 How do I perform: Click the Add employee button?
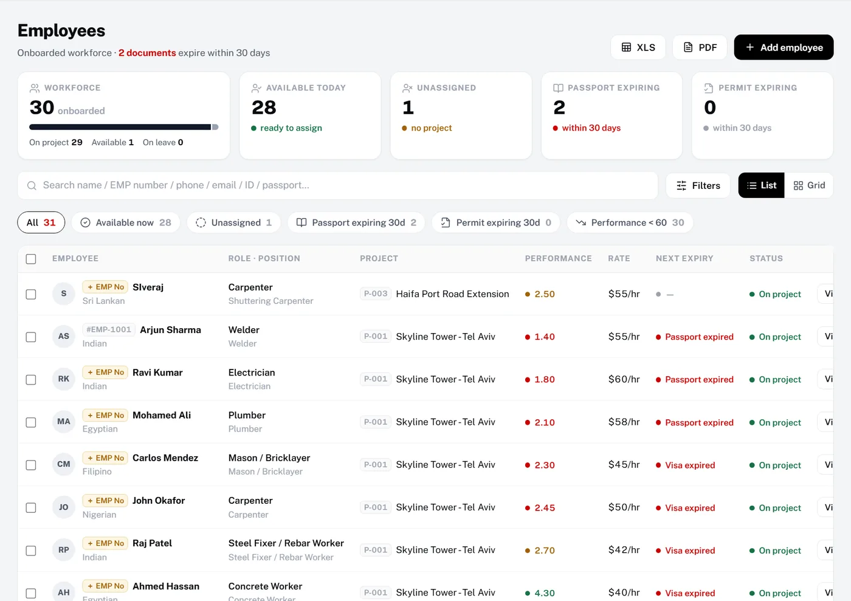(784, 47)
